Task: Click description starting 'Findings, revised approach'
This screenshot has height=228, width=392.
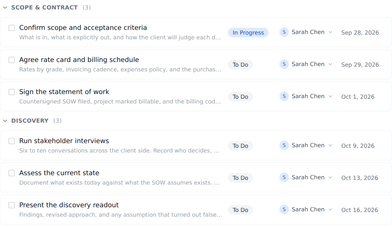Action: (121, 215)
